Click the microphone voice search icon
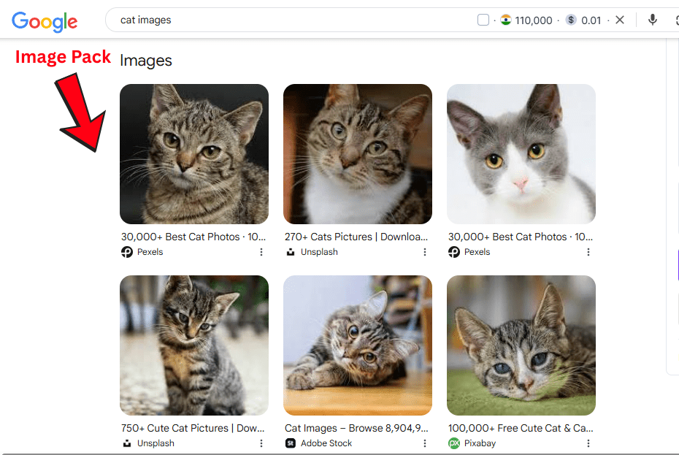 (653, 20)
